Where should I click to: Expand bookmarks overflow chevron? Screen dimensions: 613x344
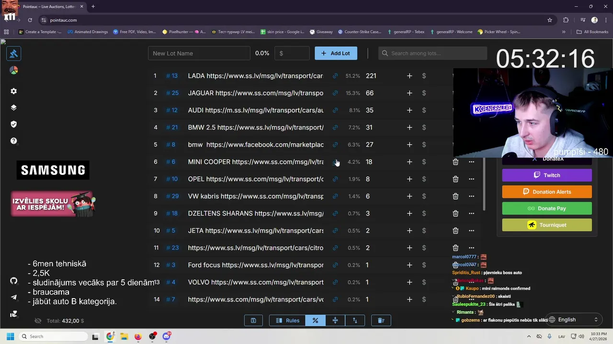564,32
